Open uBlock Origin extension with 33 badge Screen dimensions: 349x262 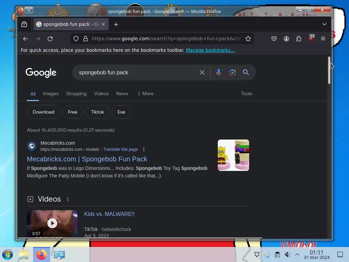(x=311, y=38)
